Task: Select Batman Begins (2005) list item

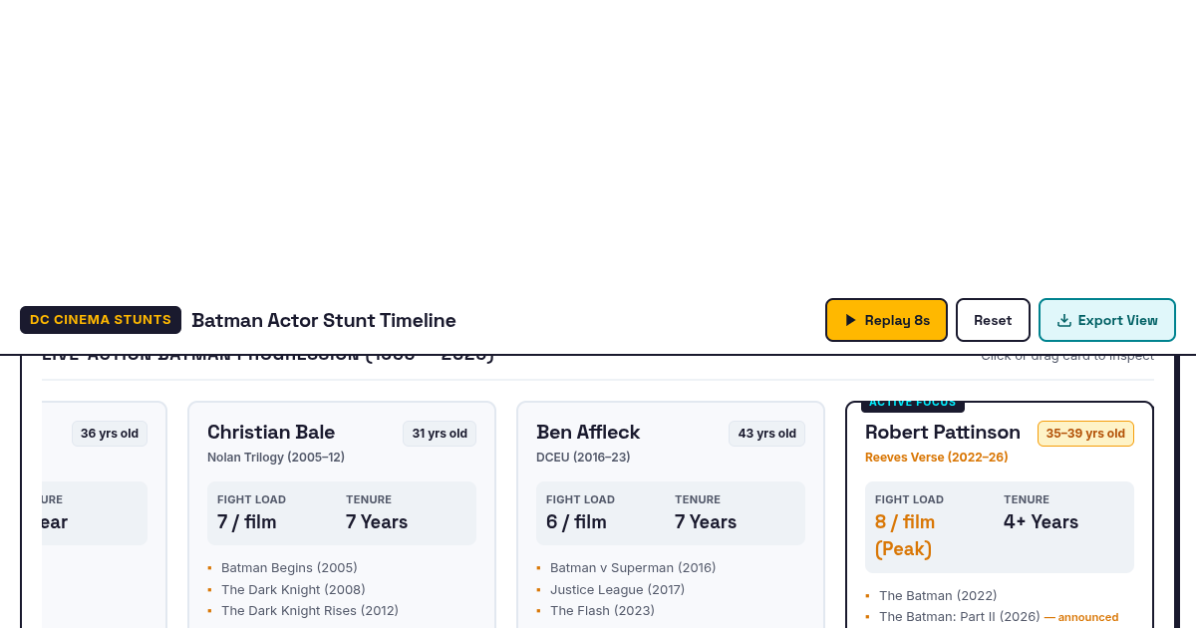Action: tap(289, 568)
